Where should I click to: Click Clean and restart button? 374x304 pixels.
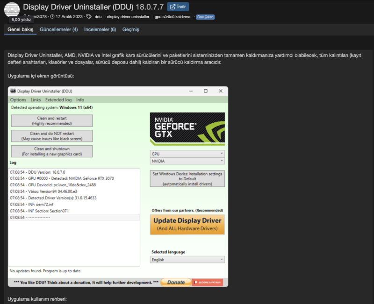point(52,121)
